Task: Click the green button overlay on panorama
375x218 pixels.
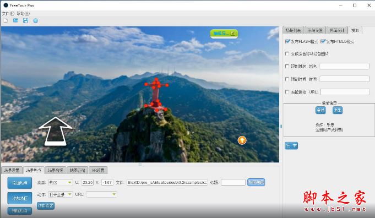Action: 224,34
